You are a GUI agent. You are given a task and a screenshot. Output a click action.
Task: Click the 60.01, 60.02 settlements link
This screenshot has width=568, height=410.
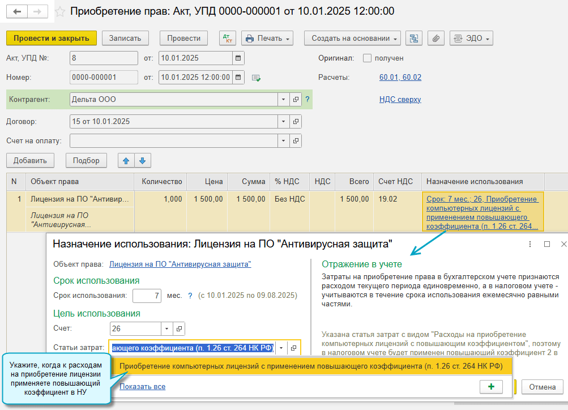point(400,78)
